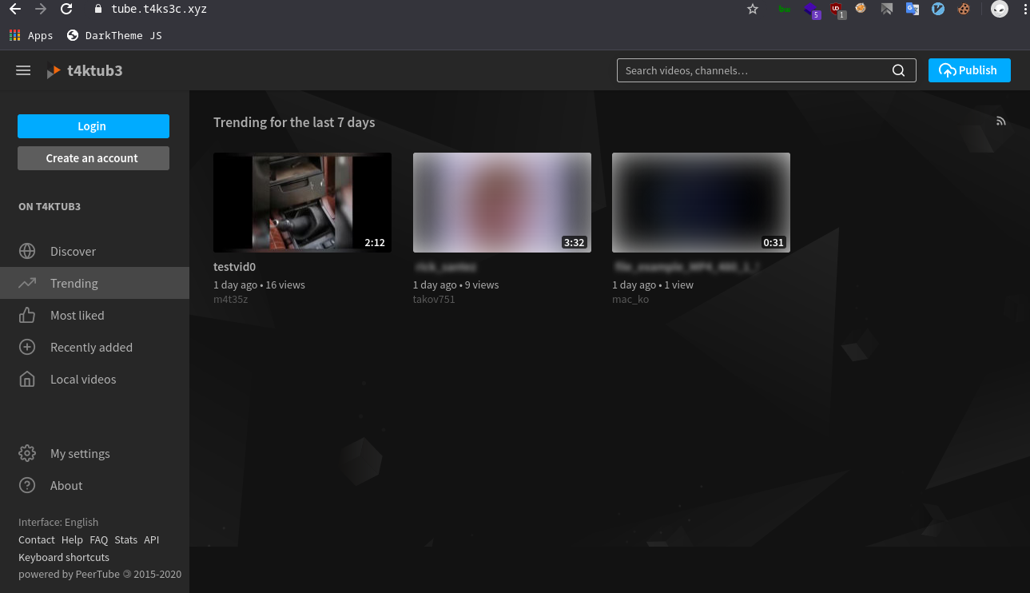Screen dimensions: 1030x593
Task: Click the Recently added plus icon
Action: (x=27, y=347)
